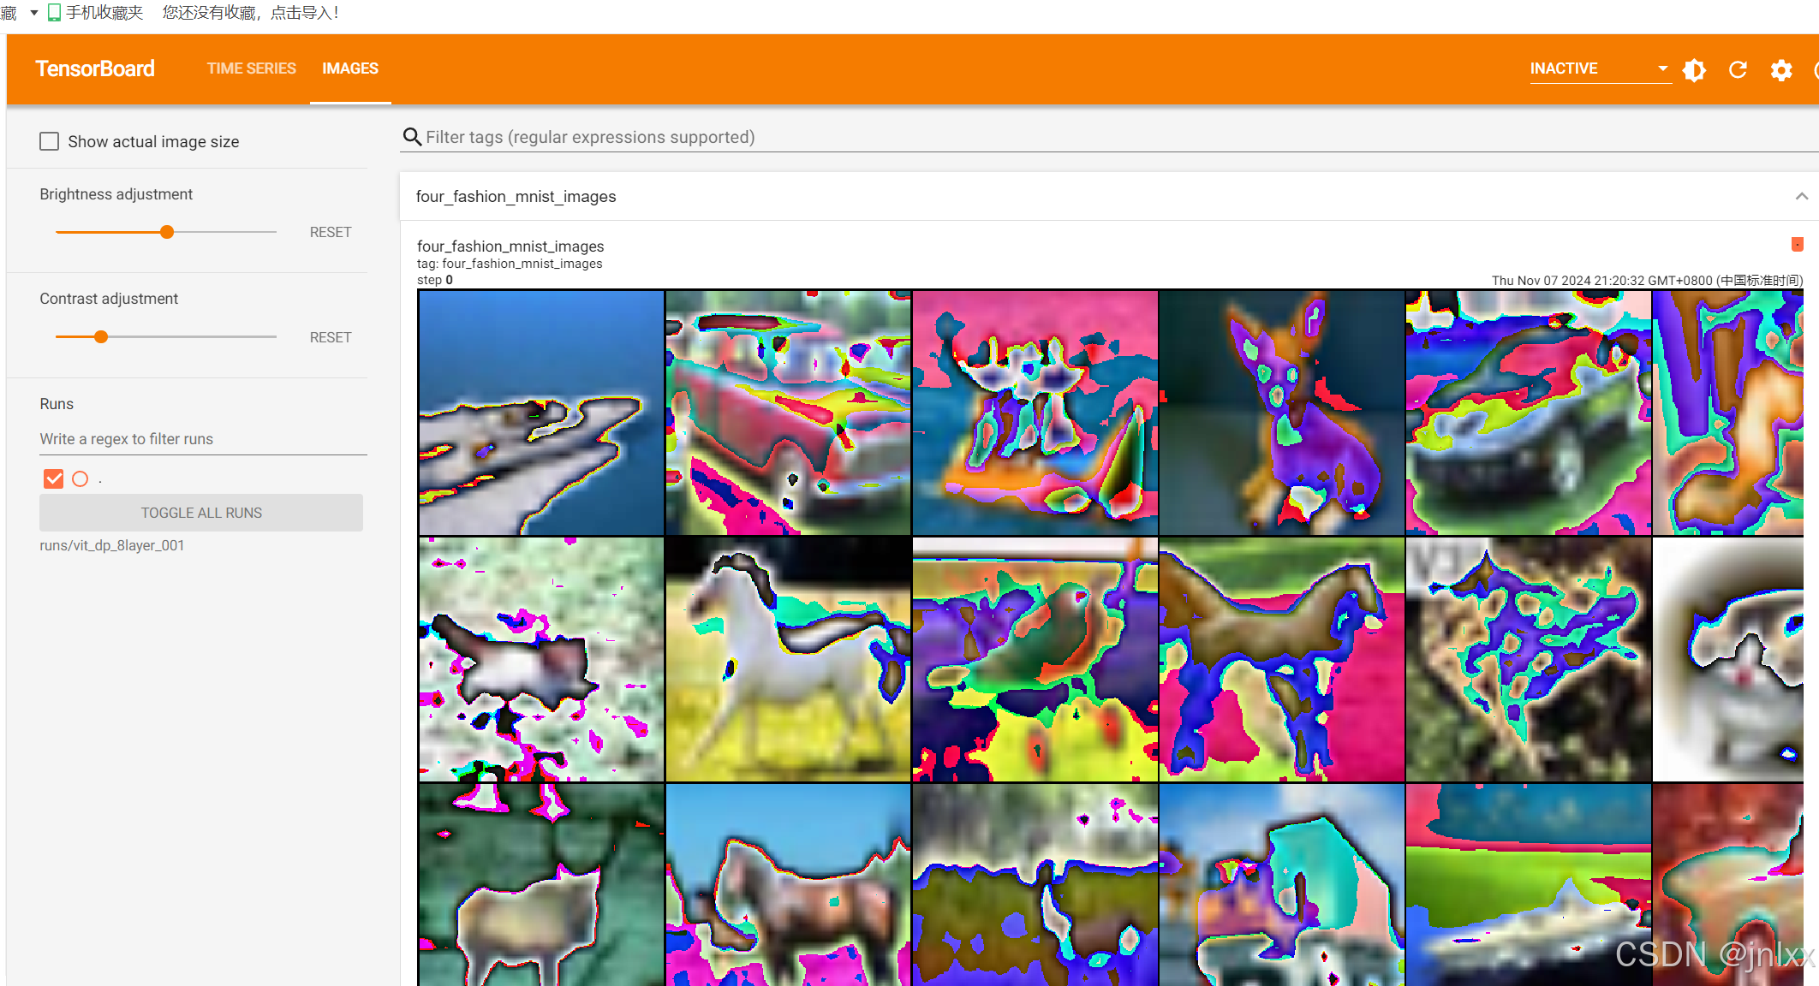Select the IMAGES tab
The width and height of the screenshot is (1819, 986).
350,68
